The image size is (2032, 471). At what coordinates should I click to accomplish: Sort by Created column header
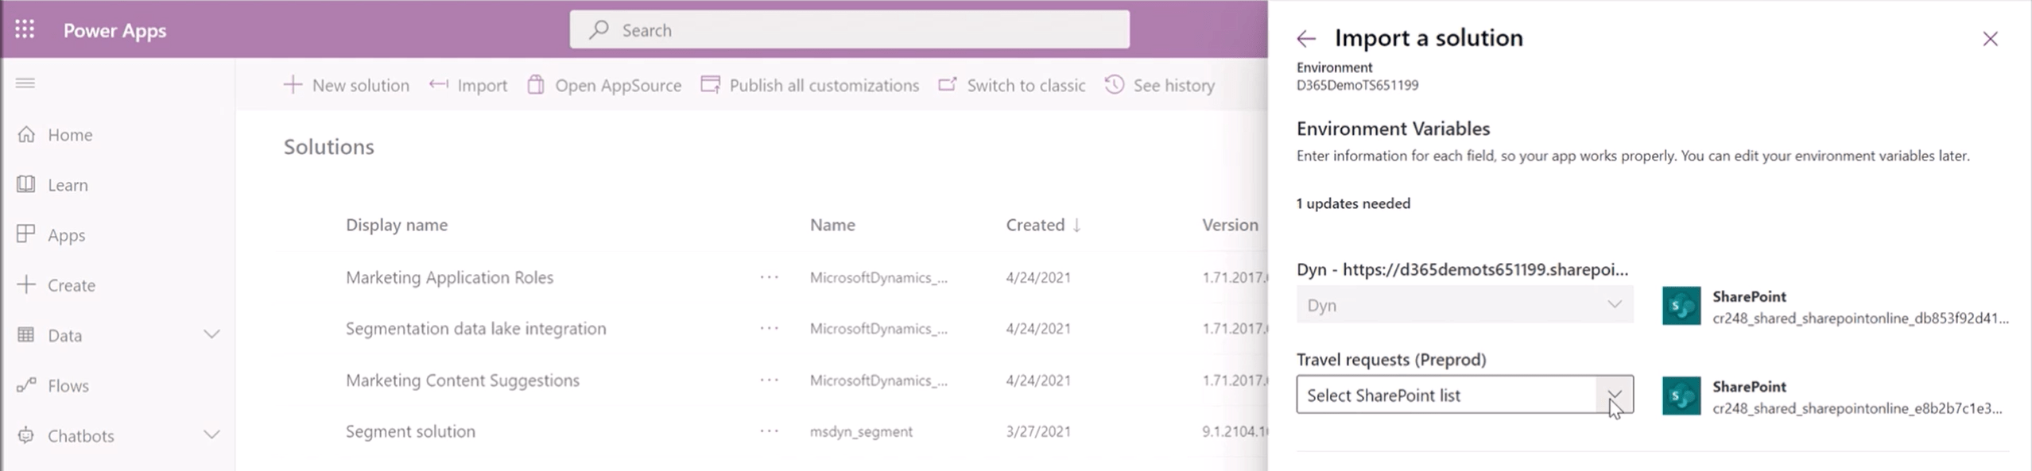click(1035, 225)
